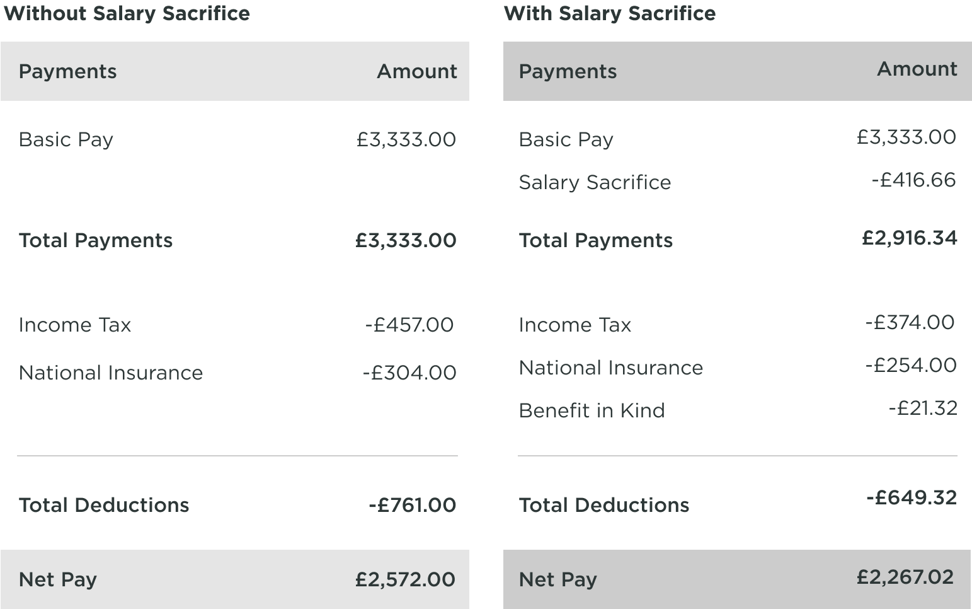
Task: Click 'Amount' header in the right table
Action: pyautogui.click(x=917, y=69)
